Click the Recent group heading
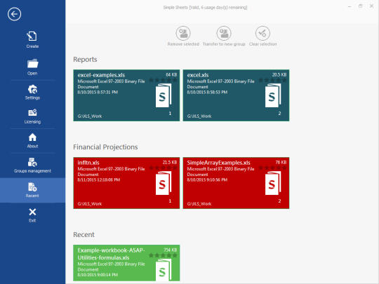This screenshot has width=379, height=284. point(84,235)
